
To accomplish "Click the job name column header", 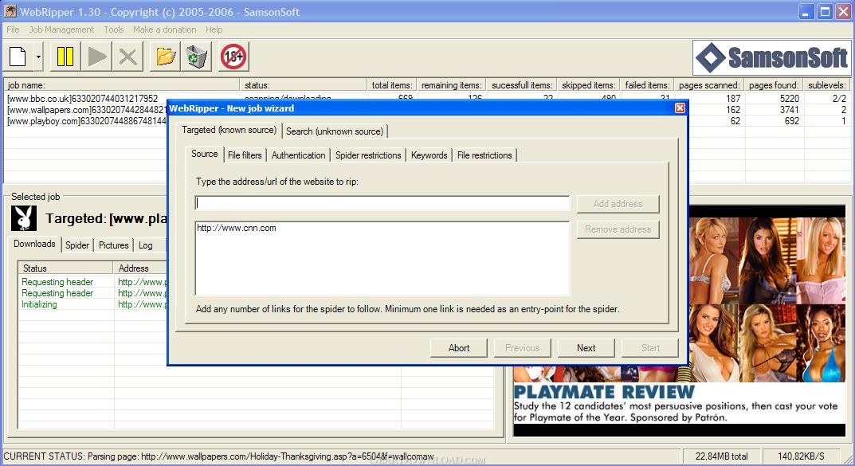I will click(122, 85).
